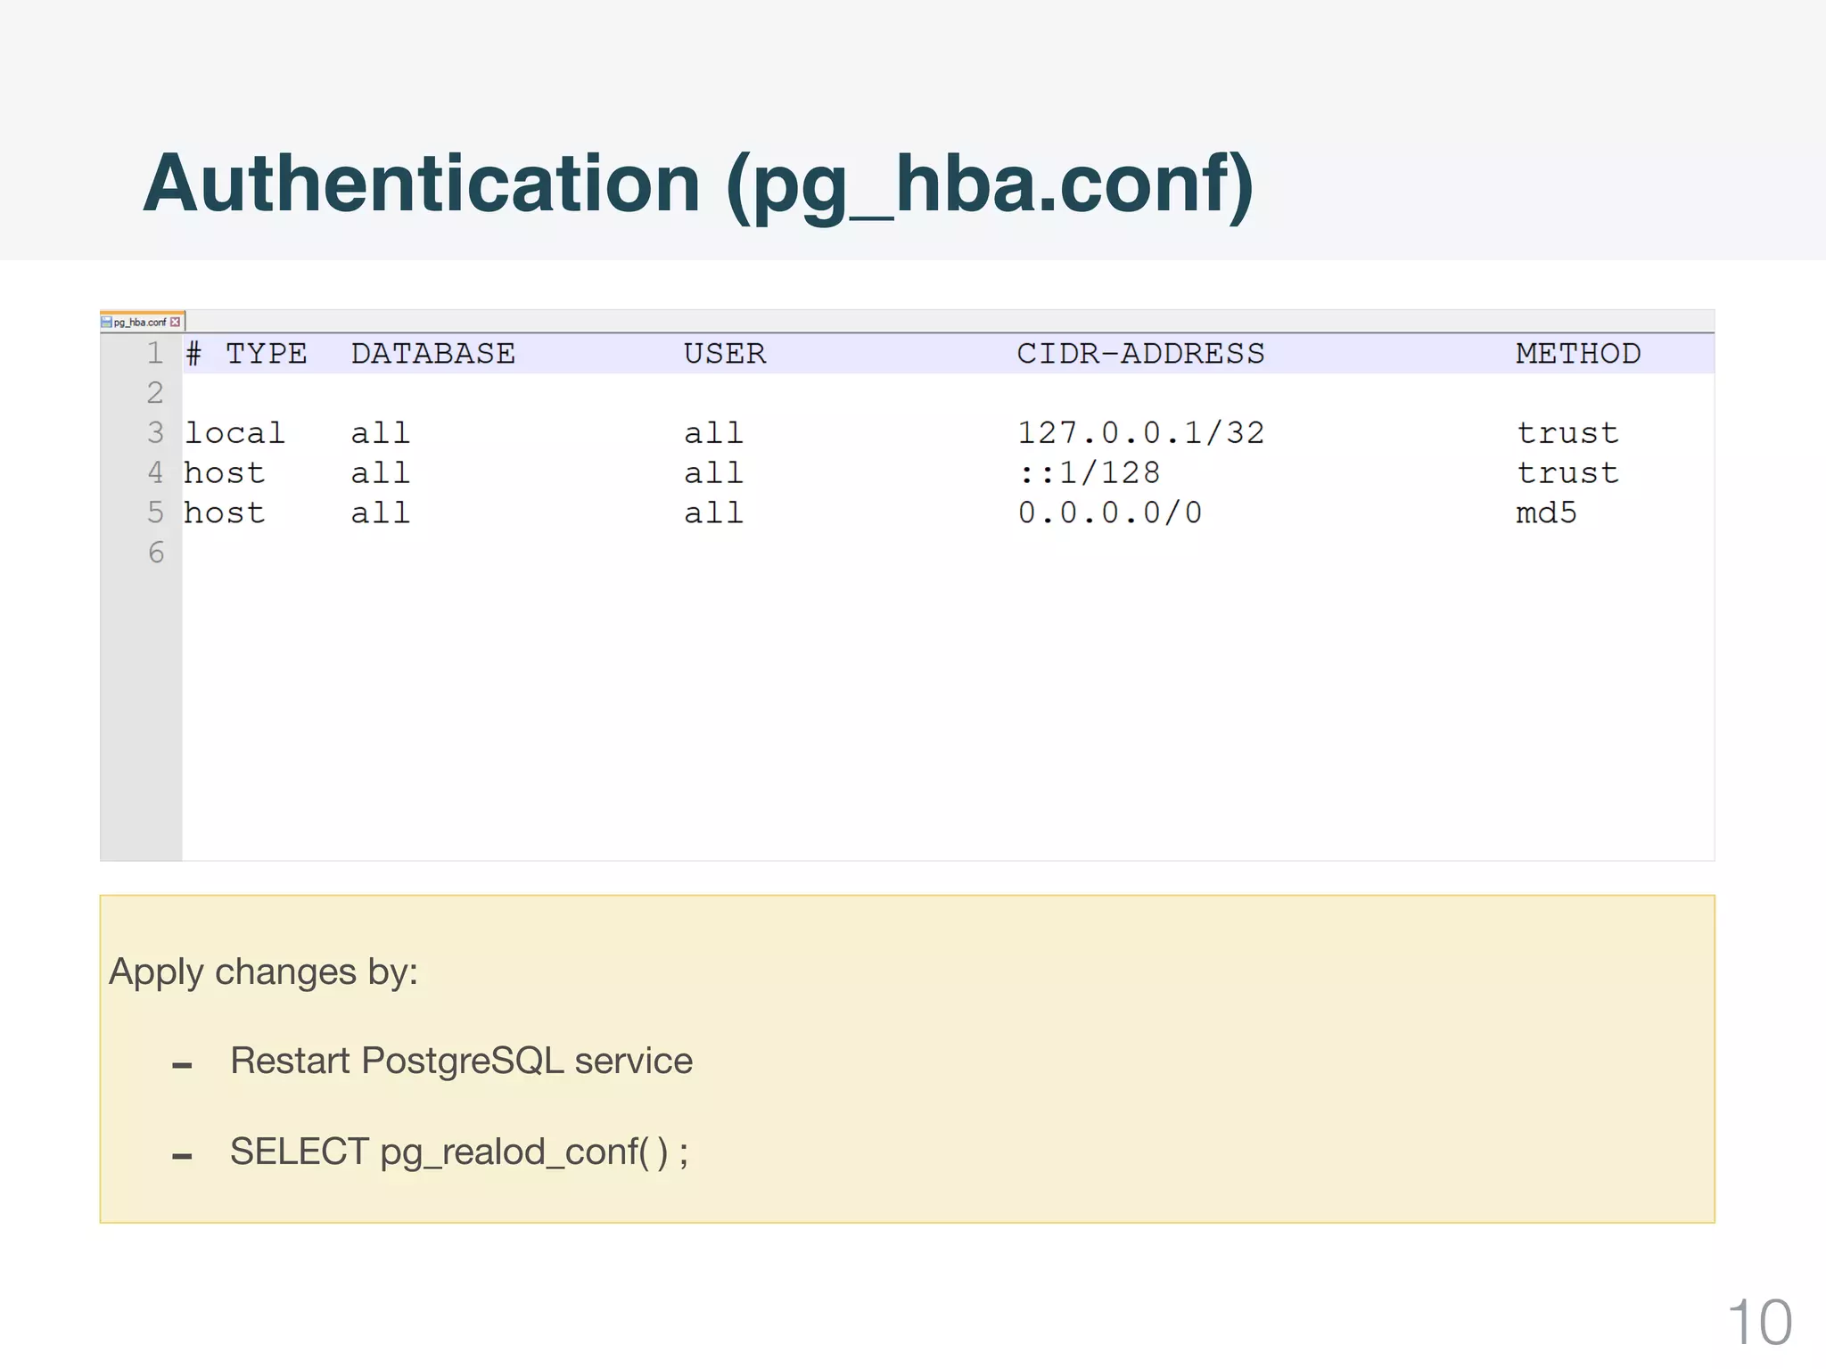The image size is (1826, 1369).
Task: Click slide page number 10
Action: click(1758, 1322)
